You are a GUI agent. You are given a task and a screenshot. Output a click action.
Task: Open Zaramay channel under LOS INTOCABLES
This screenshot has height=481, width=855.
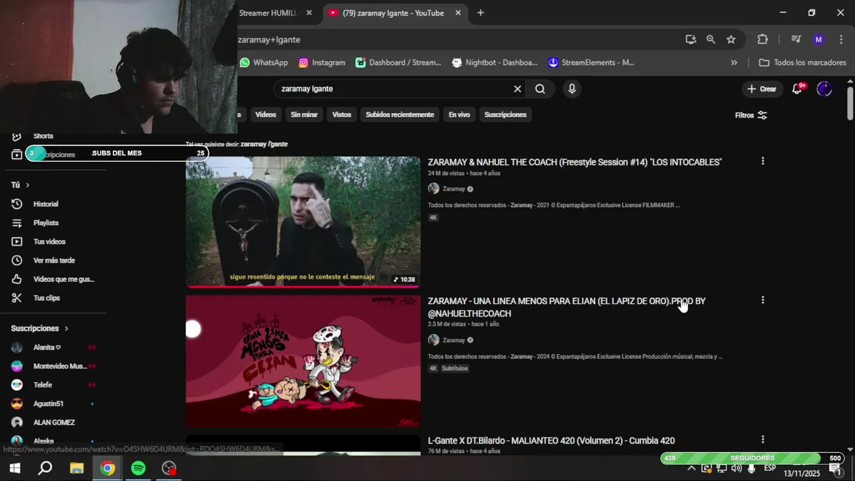[454, 189]
